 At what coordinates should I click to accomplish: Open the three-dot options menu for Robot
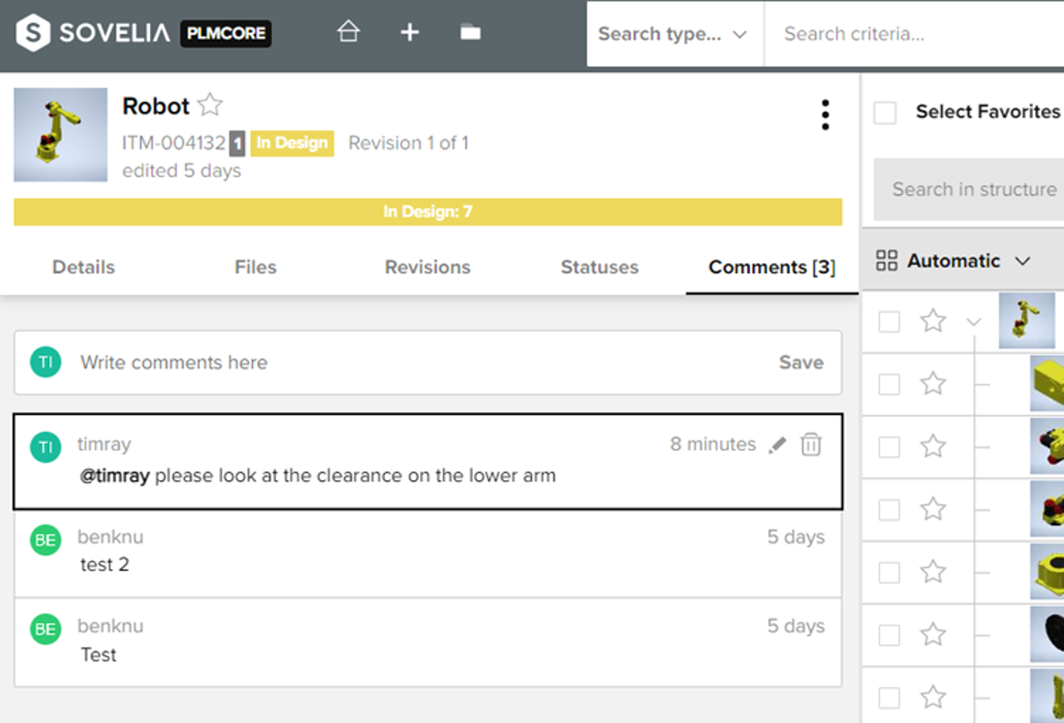point(825,114)
